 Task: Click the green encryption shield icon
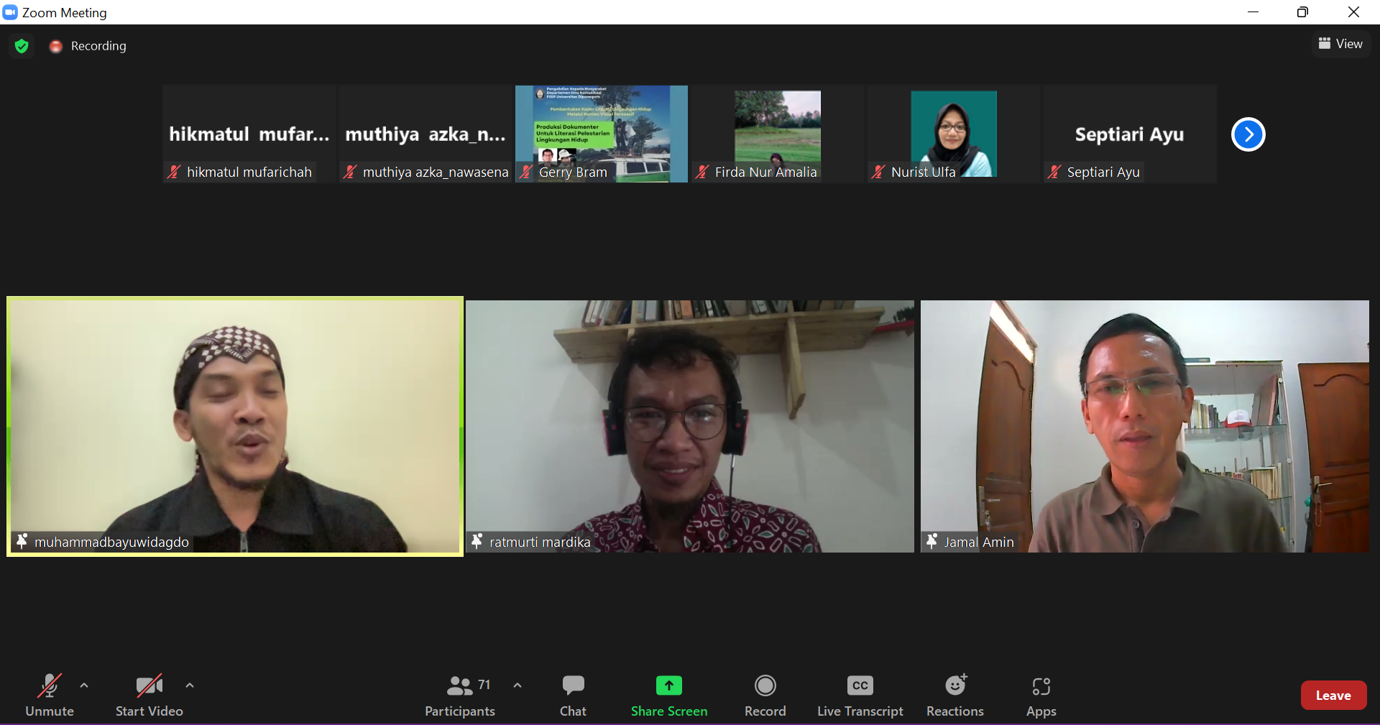22,46
